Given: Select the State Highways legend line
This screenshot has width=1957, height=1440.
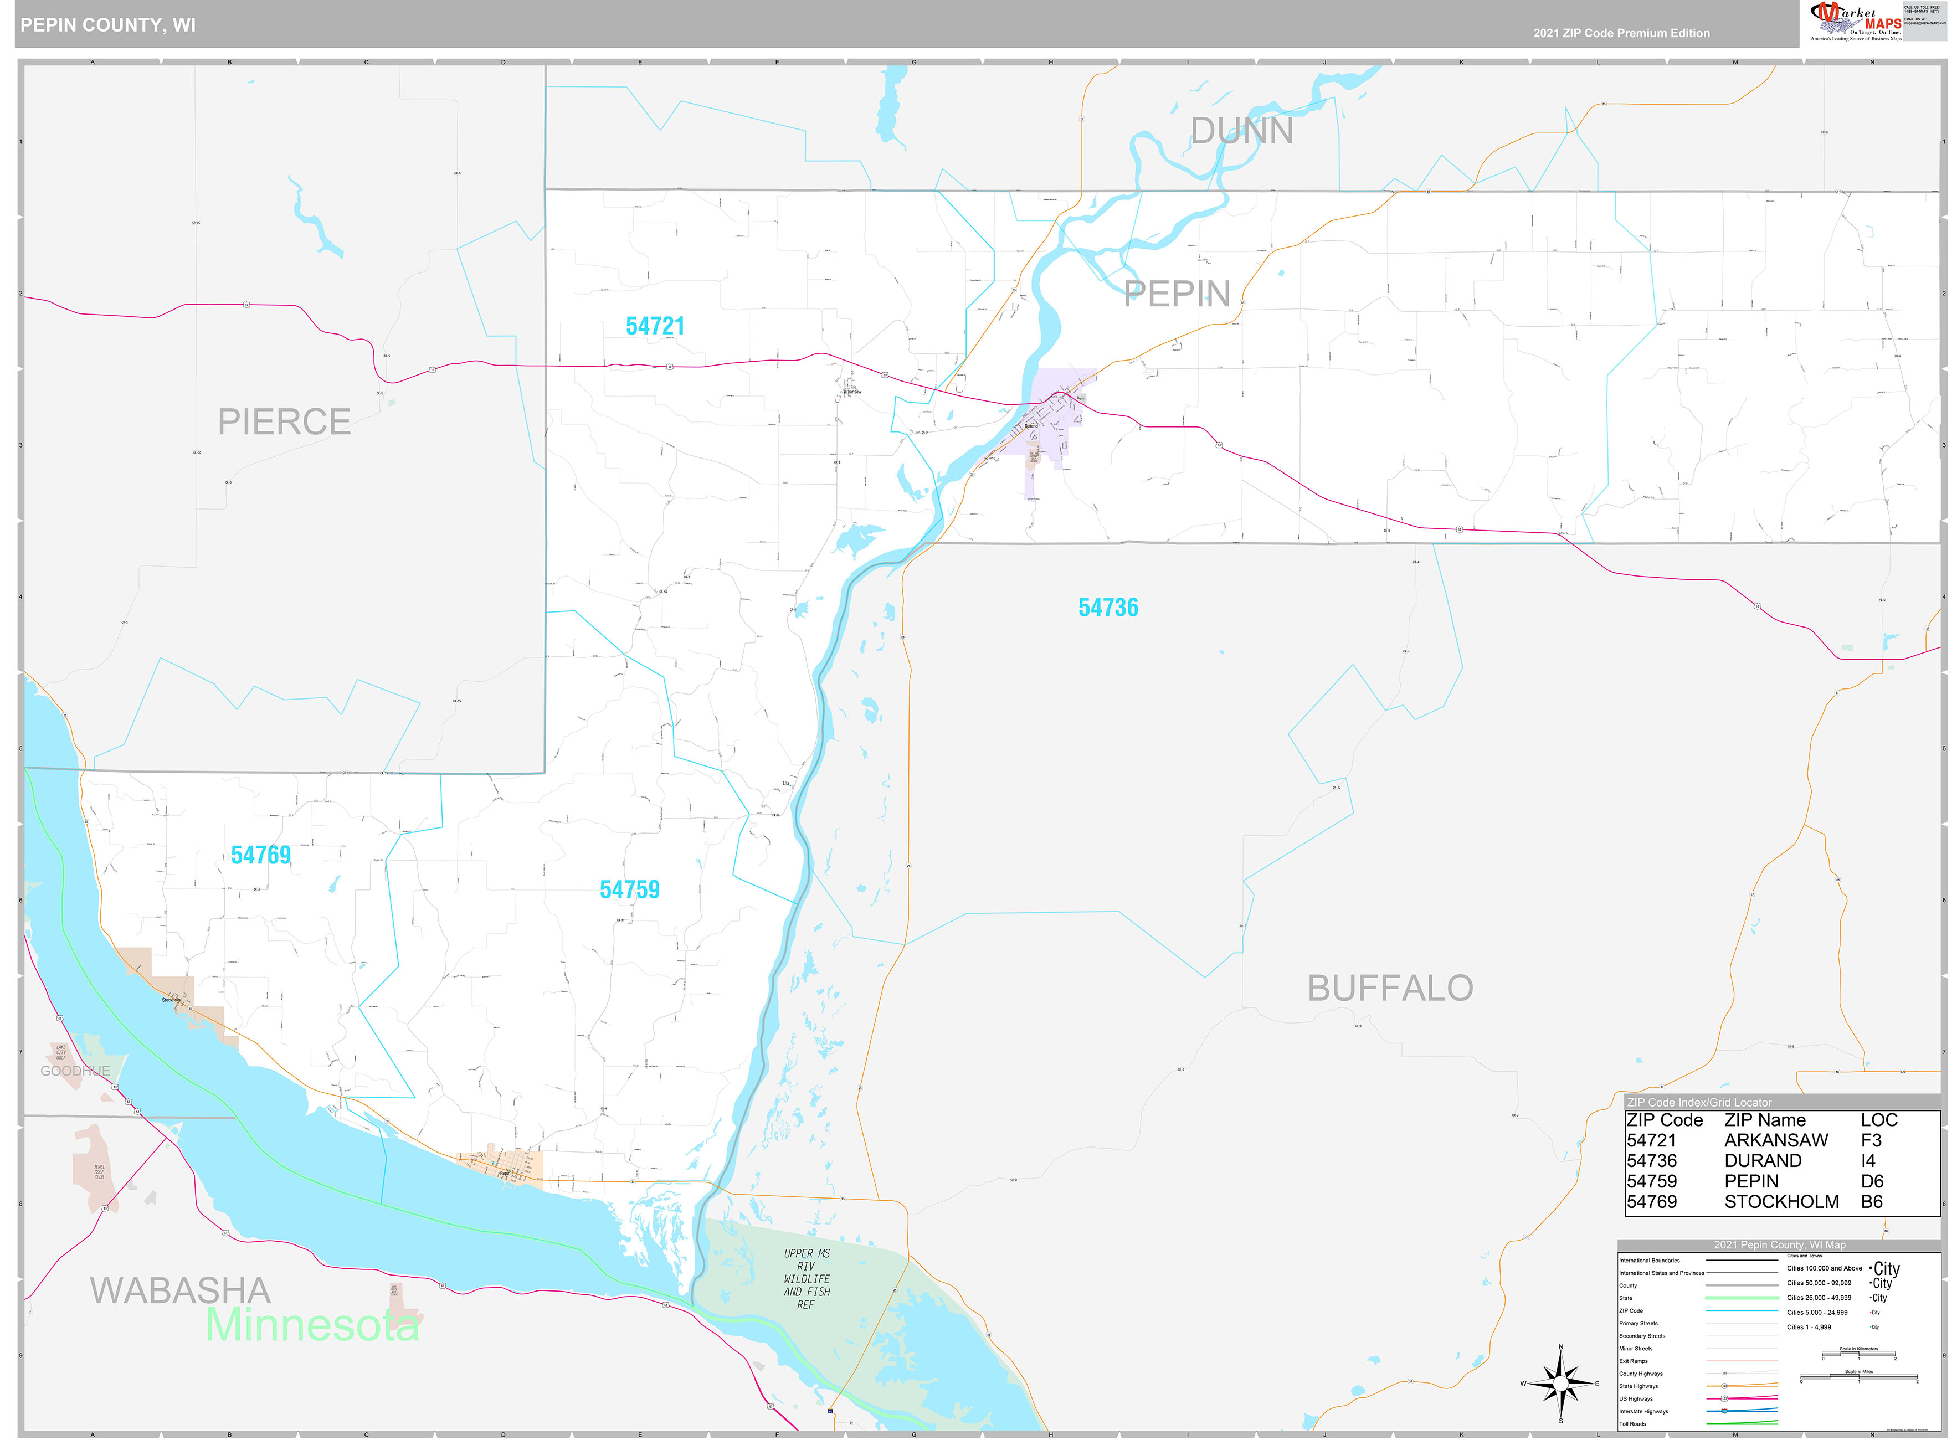Looking at the screenshot, I should pyautogui.click(x=1743, y=1387).
